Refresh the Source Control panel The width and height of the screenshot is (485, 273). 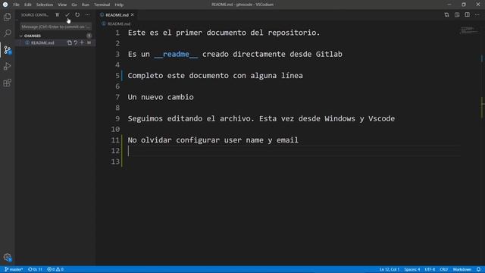77,15
